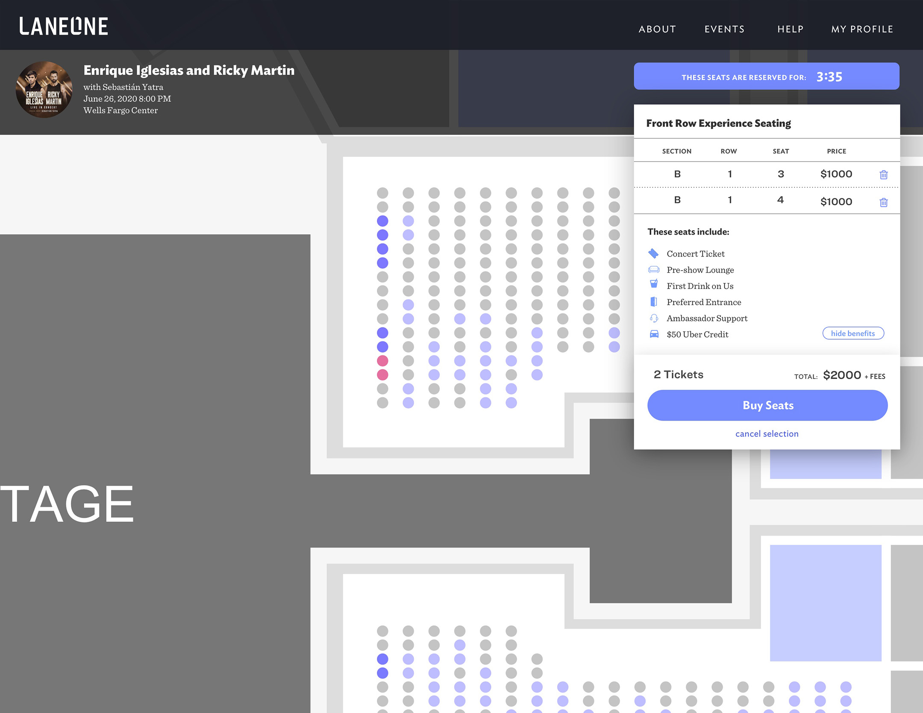Deselect the upper pink selected seat
923x713 pixels.
point(382,360)
